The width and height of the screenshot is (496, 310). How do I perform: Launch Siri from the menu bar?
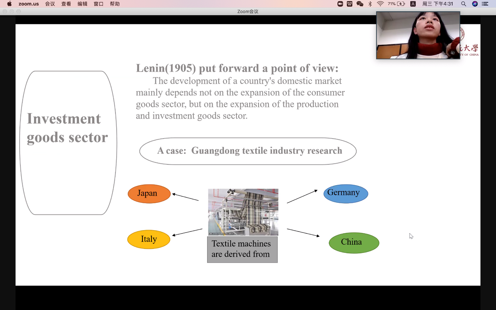click(x=475, y=4)
